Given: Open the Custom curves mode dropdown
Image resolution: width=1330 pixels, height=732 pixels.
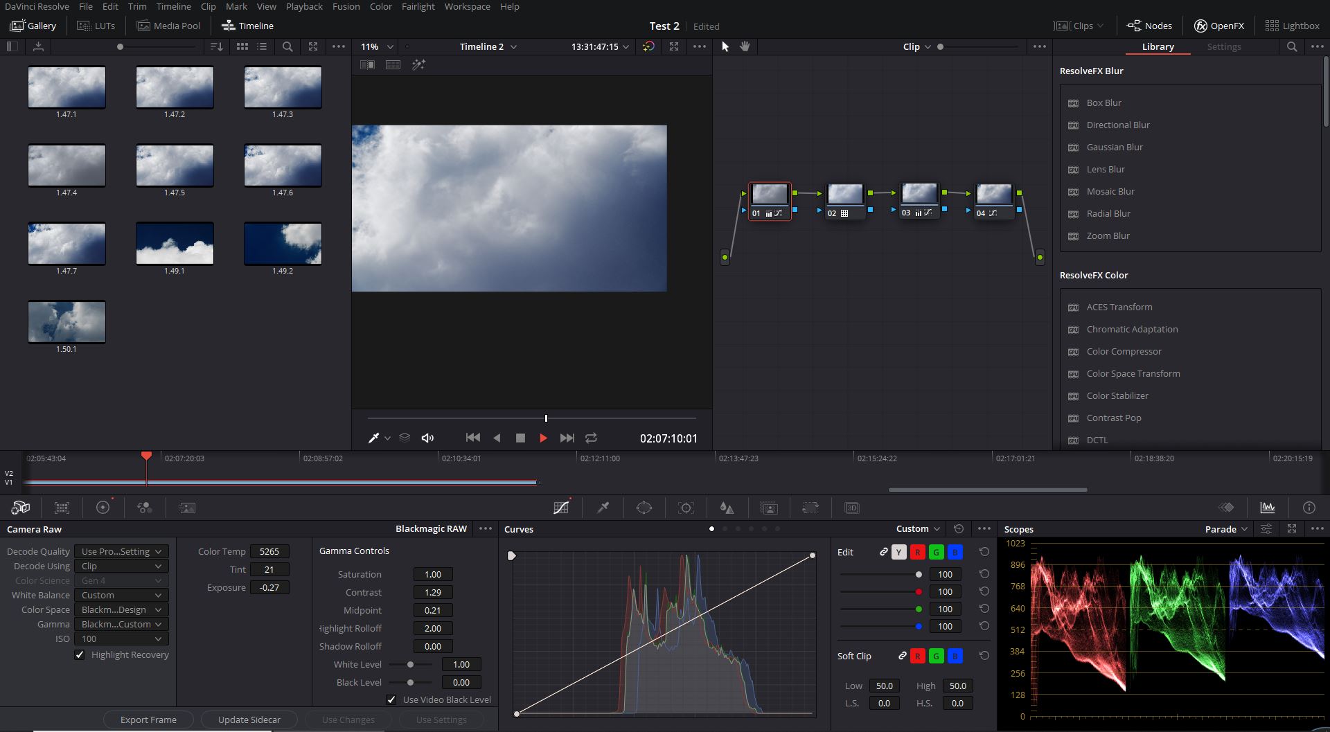Looking at the screenshot, I should pyautogui.click(x=918, y=528).
